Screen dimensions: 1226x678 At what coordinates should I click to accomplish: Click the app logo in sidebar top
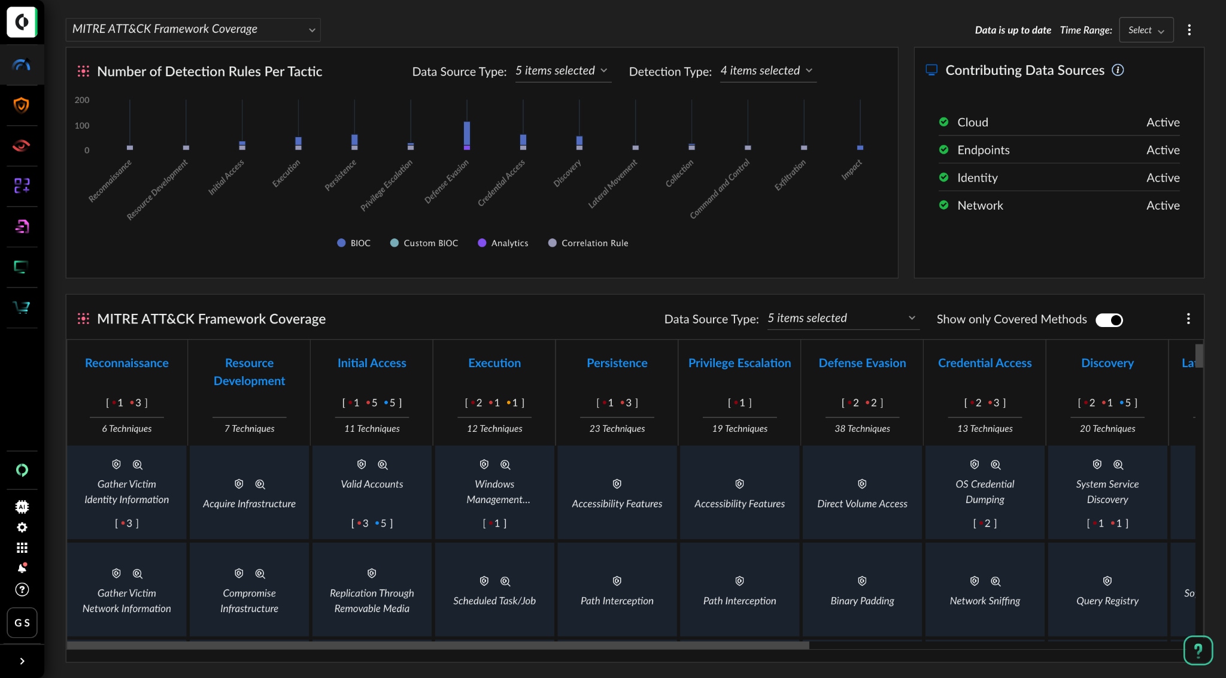click(22, 22)
